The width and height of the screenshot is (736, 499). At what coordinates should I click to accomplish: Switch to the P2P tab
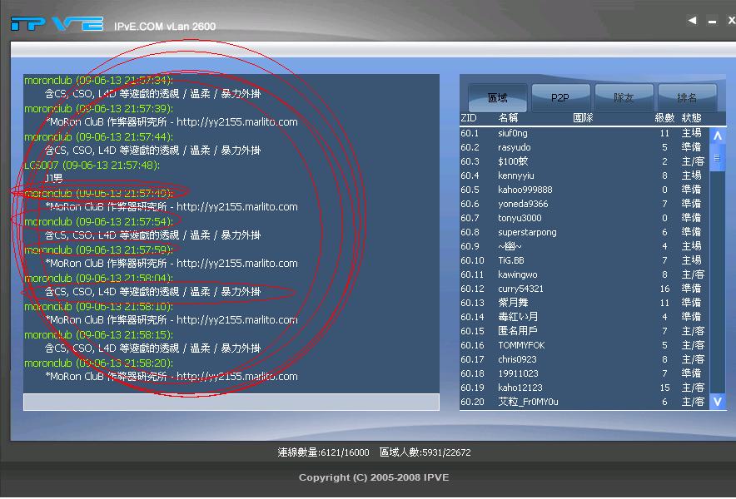click(562, 98)
